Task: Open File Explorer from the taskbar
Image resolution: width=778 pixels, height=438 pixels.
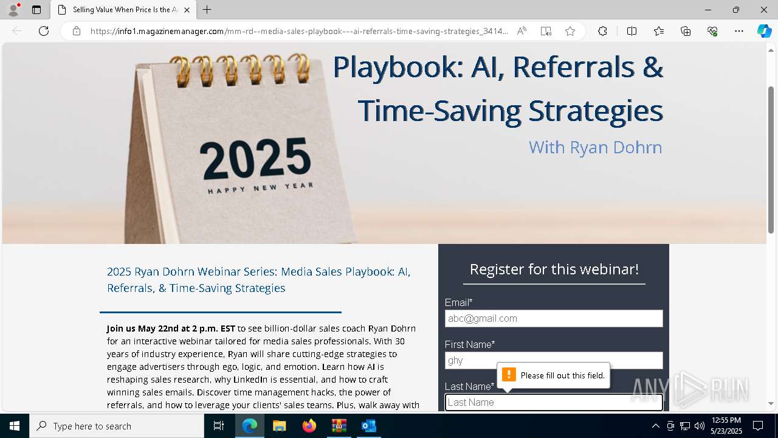Action: click(279, 426)
